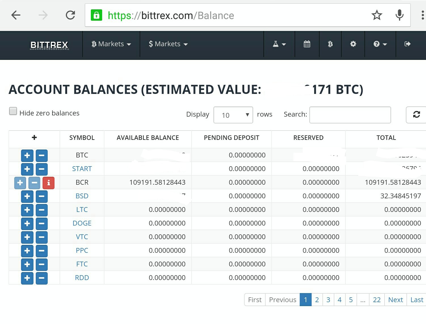Screen dimensions: 426x324
Task: Click the address bar URL field
Action: coord(247,15)
